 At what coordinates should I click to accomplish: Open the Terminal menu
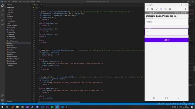click(33, 2)
